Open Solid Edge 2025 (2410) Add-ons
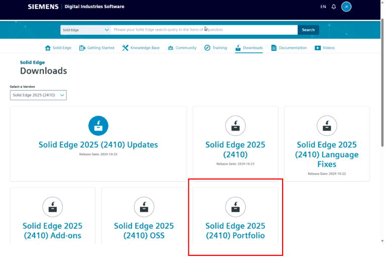Image resolution: width=386 pixels, height=274 pixels. (x=52, y=231)
